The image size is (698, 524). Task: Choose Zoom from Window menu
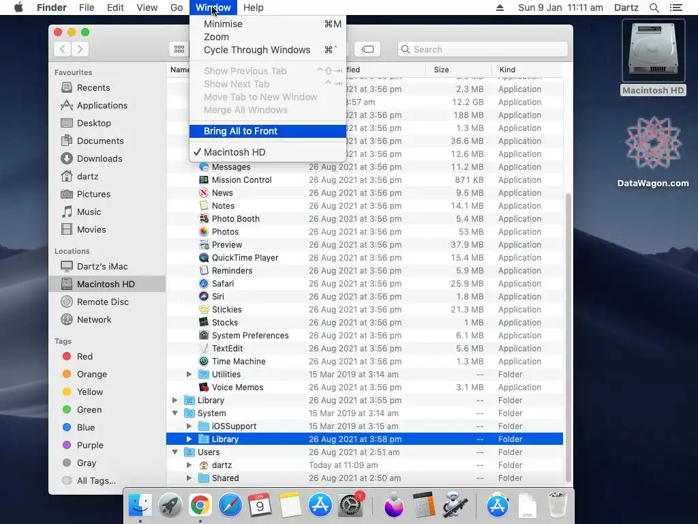[x=267, y=37]
